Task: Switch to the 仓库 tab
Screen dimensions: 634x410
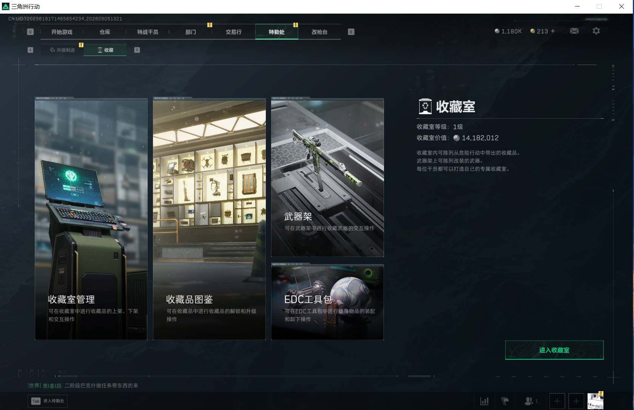Action: click(105, 32)
